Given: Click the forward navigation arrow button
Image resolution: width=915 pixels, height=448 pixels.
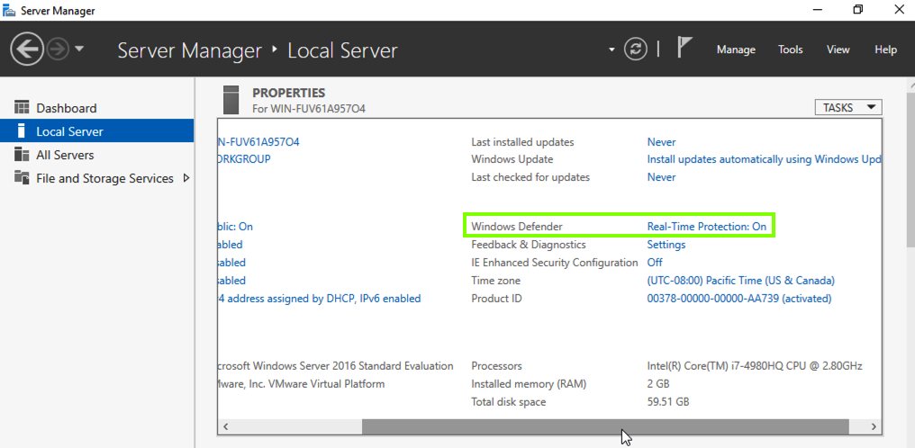Looking at the screenshot, I should click(x=58, y=49).
